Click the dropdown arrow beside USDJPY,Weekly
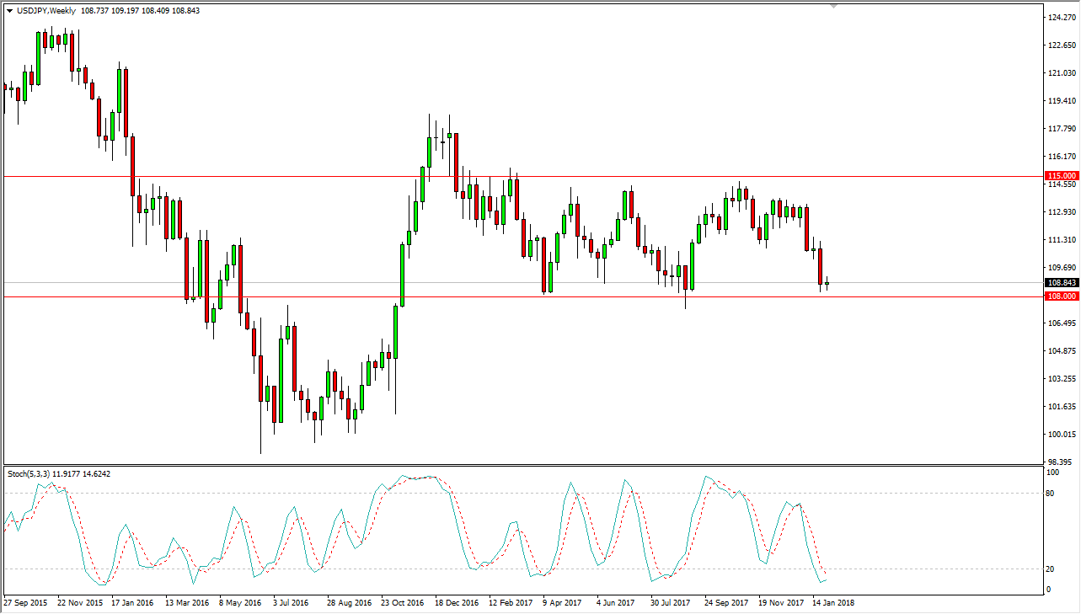Image resolution: width=1081 pixels, height=614 pixels. [x=9, y=11]
